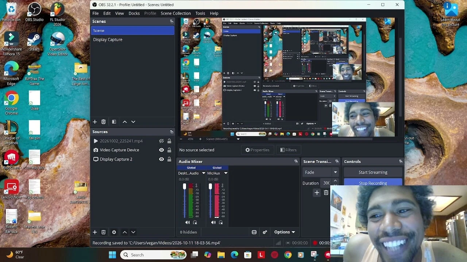
Task: Toggle visibility of Display Capture 2
Action: pyautogui.click(x=161, y=159)
